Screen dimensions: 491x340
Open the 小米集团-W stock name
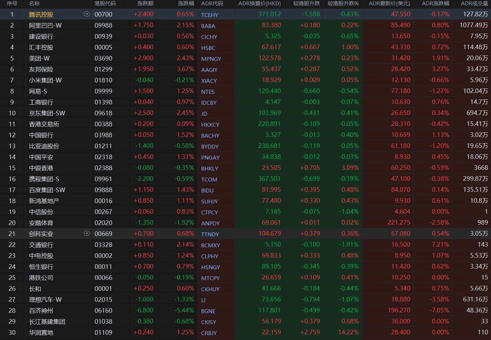[45, 80]
